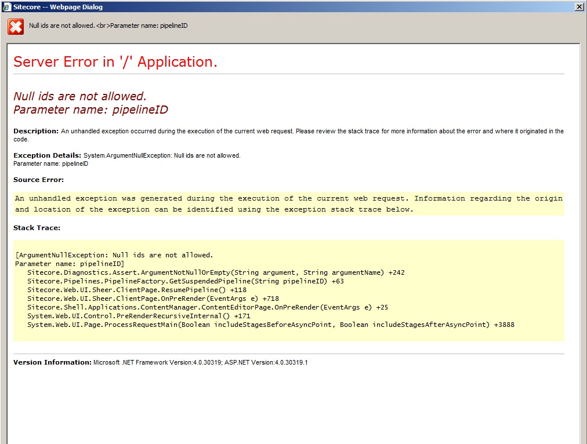Viewport: 587px width, 444px height.
Task: Click the 'Assert.ArgumentNotNullOrEmpty' stack trace line
Action: pyautogui.click(x=216, y=272)
